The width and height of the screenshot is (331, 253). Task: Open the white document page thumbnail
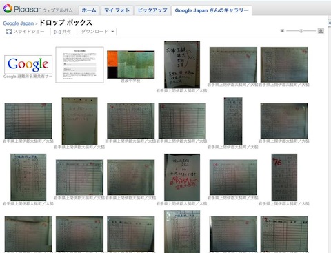click(79, 65)
